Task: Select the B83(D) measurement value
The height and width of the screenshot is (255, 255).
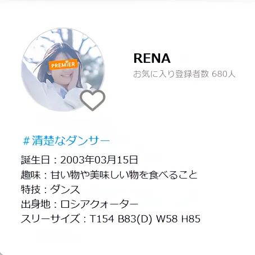Action: click(135, 218)
